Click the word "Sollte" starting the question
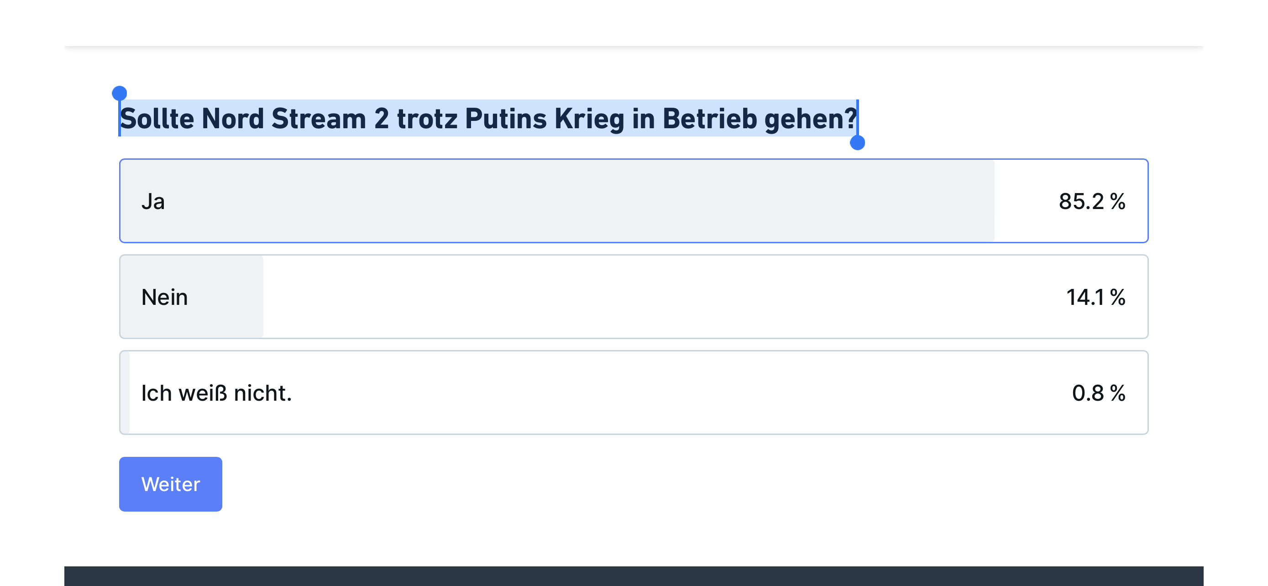The width and height of the screenshot is (1268, 586). tap(157, 119)
